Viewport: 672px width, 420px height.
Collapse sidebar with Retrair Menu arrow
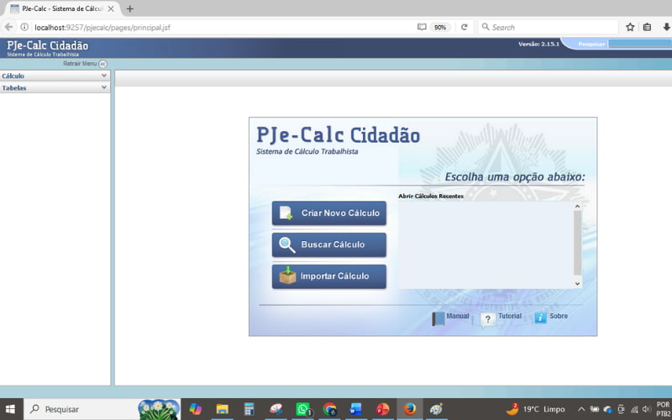click(102, 64)
